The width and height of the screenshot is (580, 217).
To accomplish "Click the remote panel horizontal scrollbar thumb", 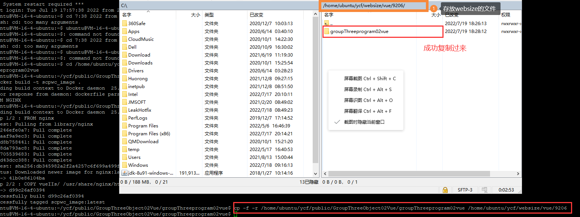I will point(409,174).
